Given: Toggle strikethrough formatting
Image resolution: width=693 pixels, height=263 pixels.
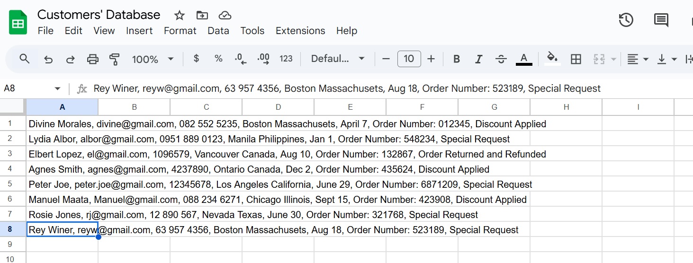Looking at the screenshot, I should click(x=501, y=59).
